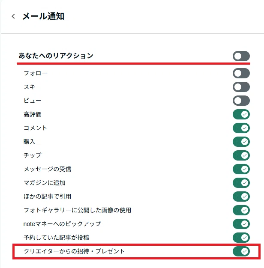Disable the 高評価 notification toggle

241,114
